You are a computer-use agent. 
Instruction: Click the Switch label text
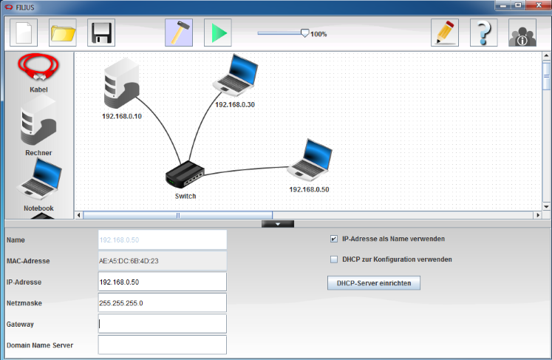tap(185, 196)
